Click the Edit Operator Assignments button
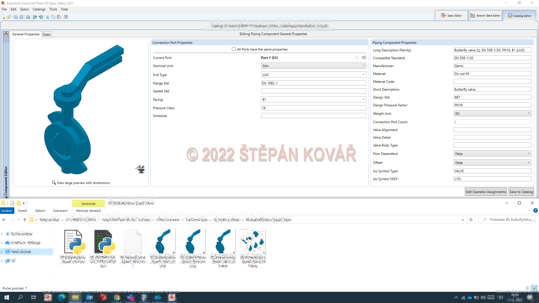539x303 pixels. [486, 192]
